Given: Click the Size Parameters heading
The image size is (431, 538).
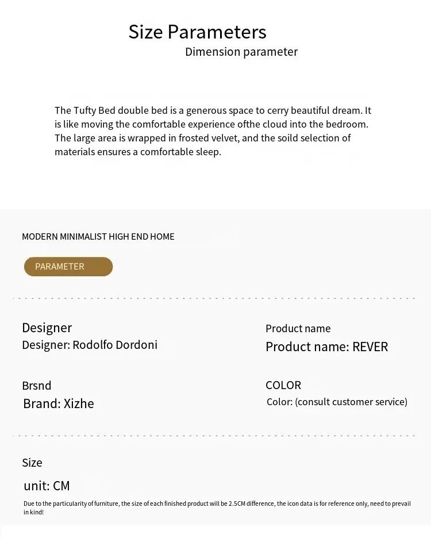Looking at the screenshot, I should [197, 32].
